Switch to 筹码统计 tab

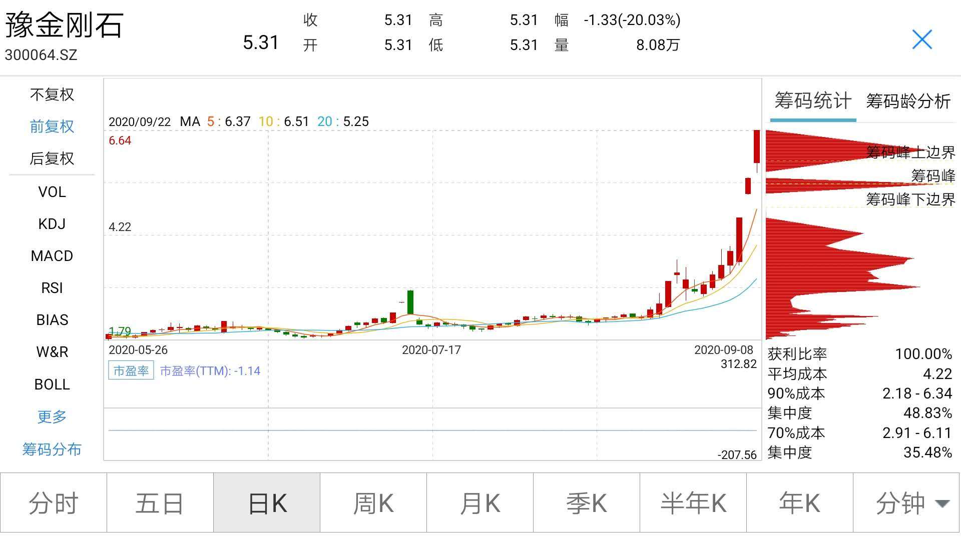tap(813, 101)
